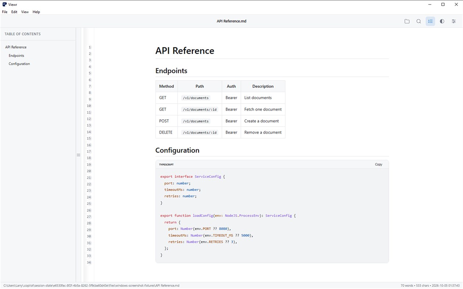This screenshot has height=289, width=463.
Task: Open the Edit menu
Action: [14, 12]
